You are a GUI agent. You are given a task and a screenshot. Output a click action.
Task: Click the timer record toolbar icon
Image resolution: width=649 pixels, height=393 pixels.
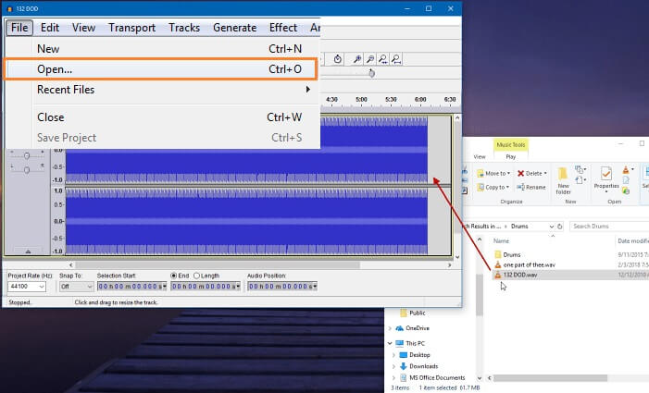pos(338,59)
